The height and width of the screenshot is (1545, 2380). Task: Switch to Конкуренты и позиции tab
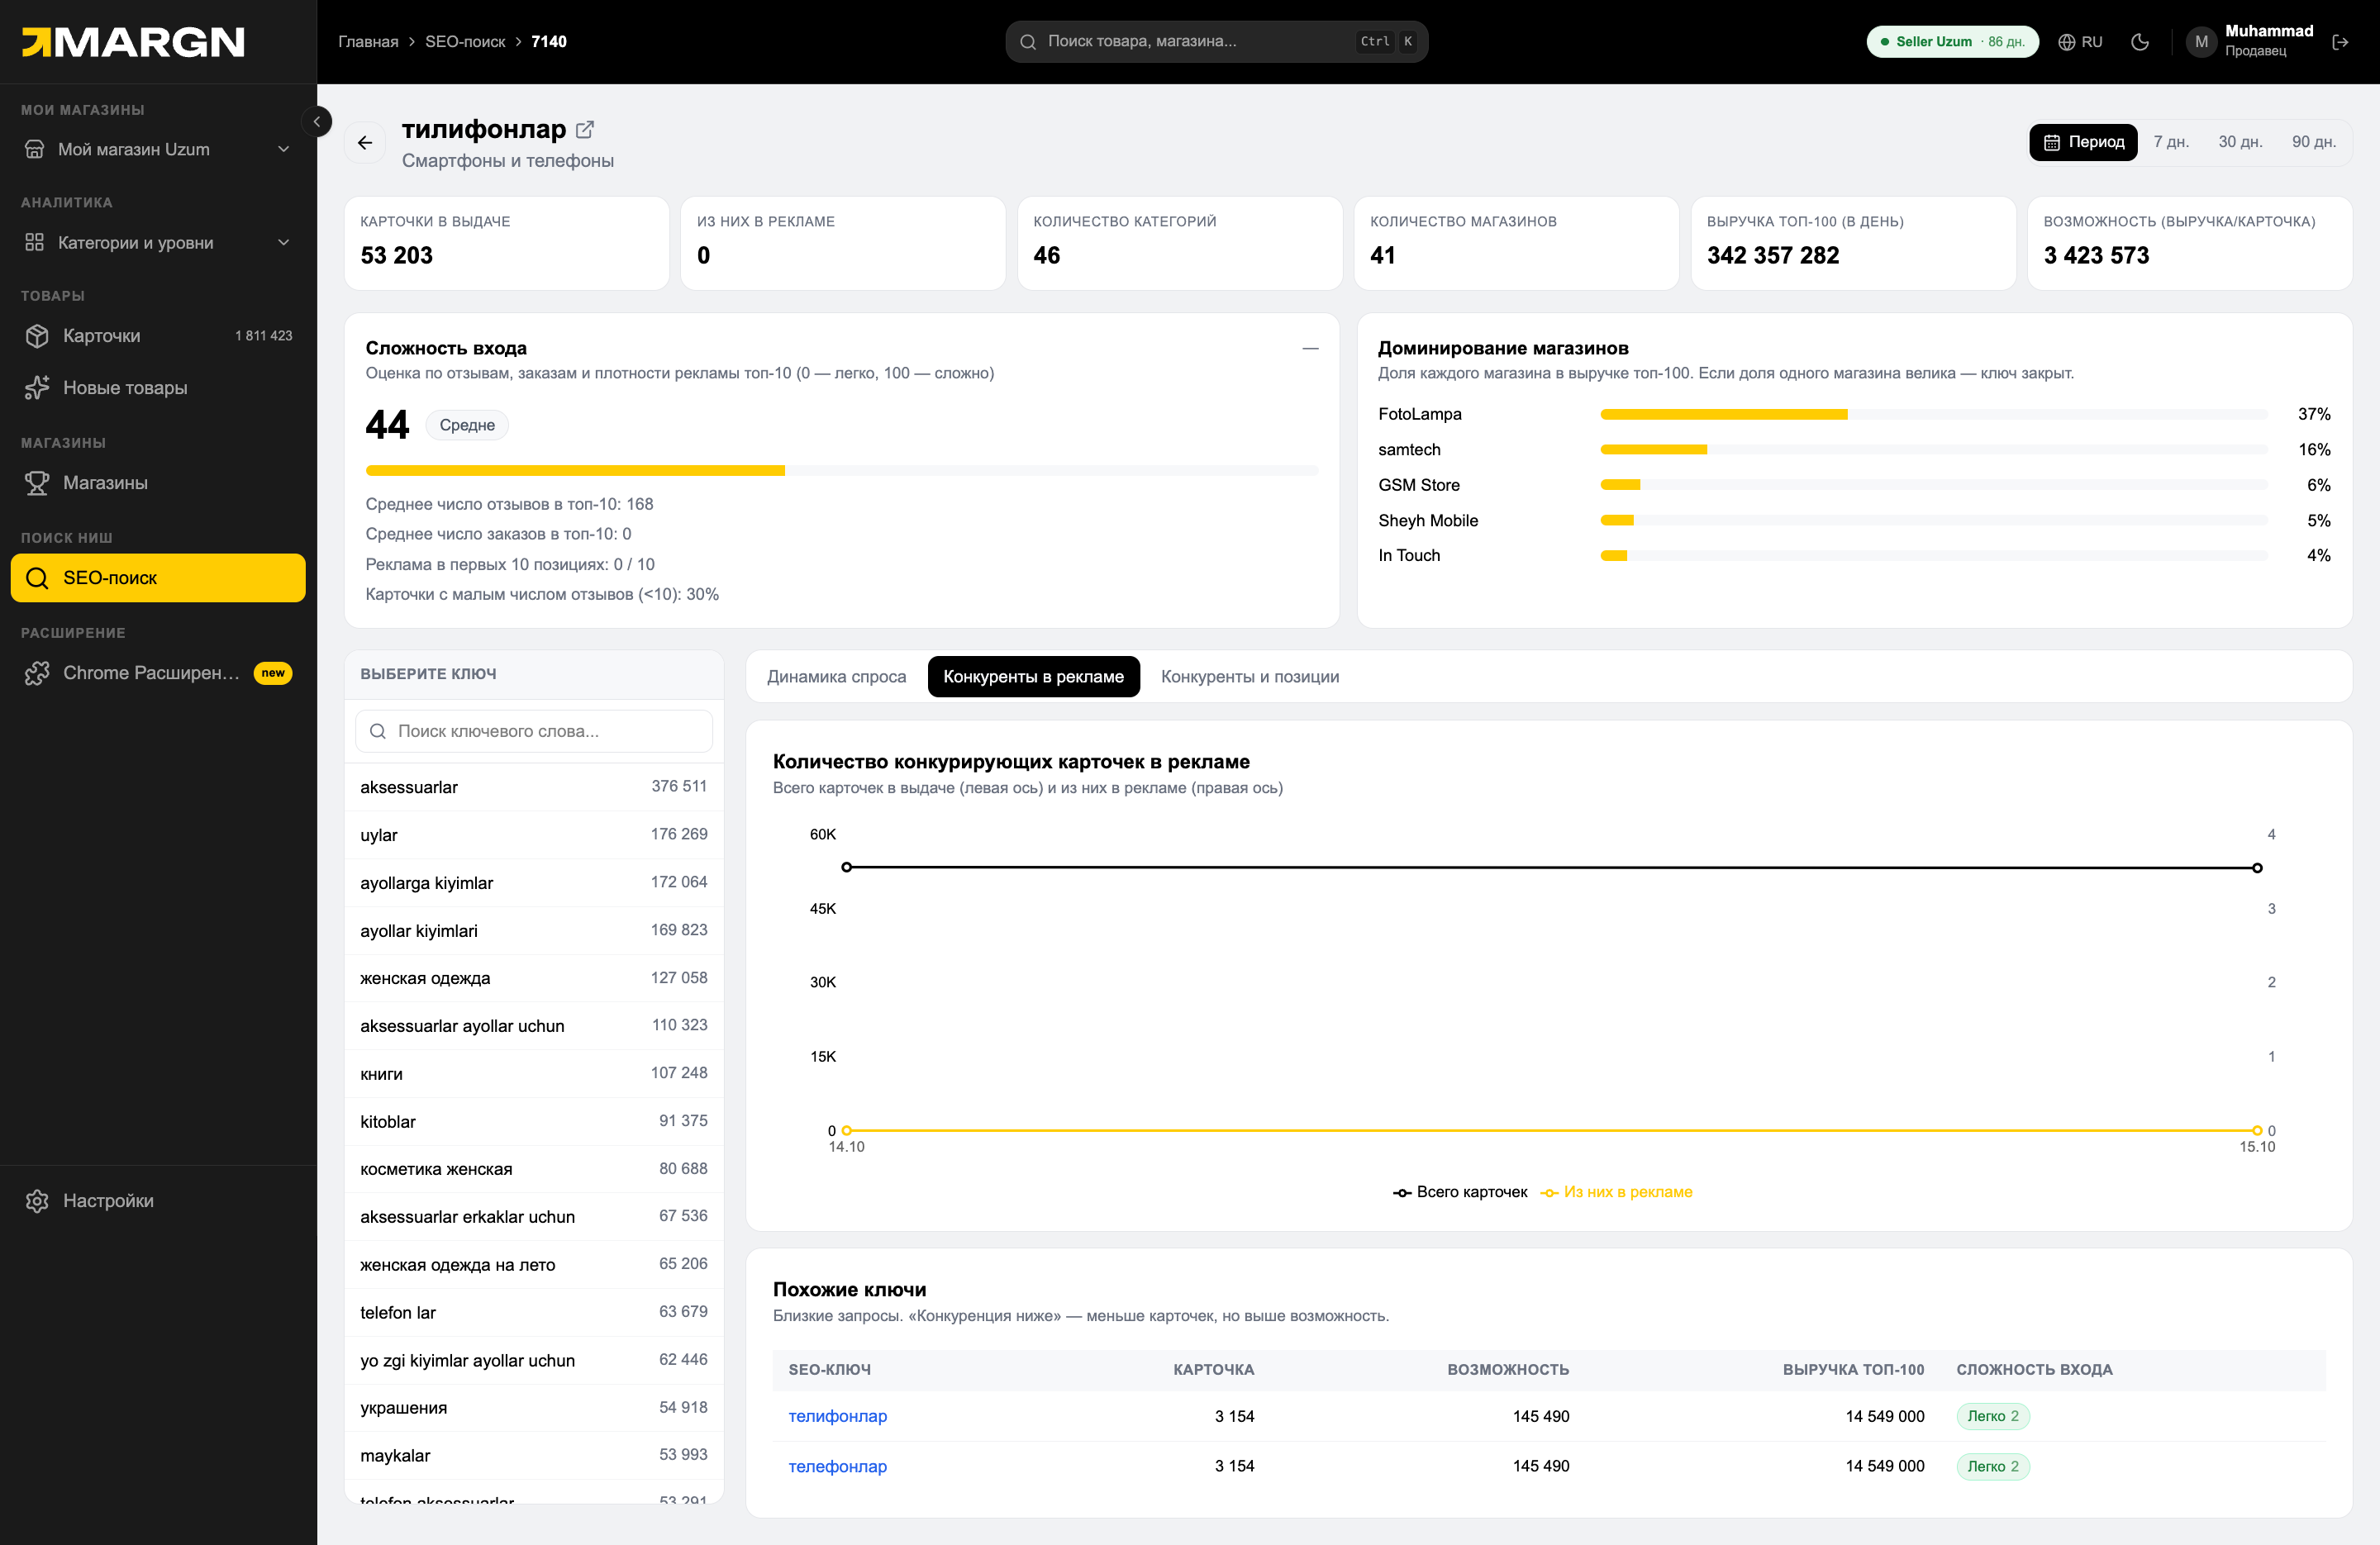coord(1250,677)
